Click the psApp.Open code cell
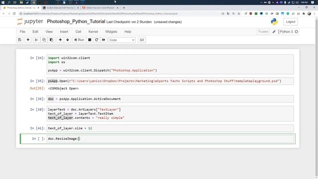This screenshot has width=318, height=179. (x=170, y=81)
